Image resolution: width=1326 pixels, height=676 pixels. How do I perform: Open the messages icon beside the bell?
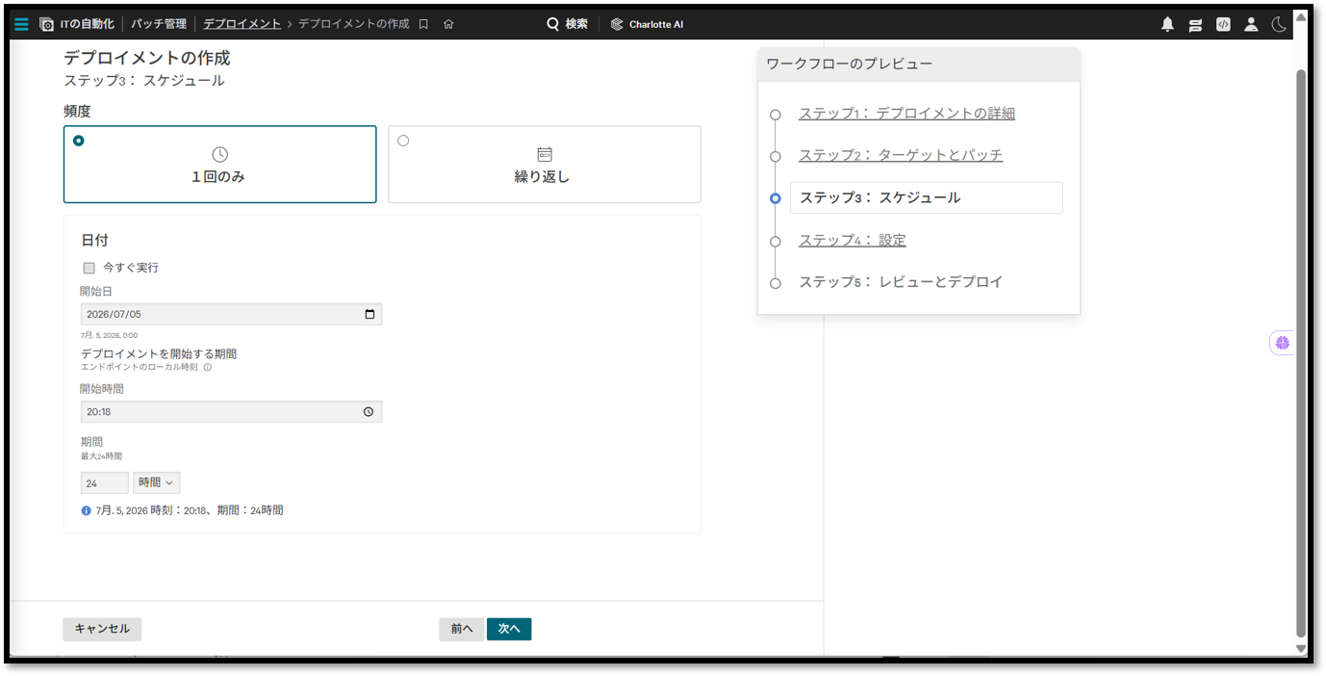[x=1195, y=25]
